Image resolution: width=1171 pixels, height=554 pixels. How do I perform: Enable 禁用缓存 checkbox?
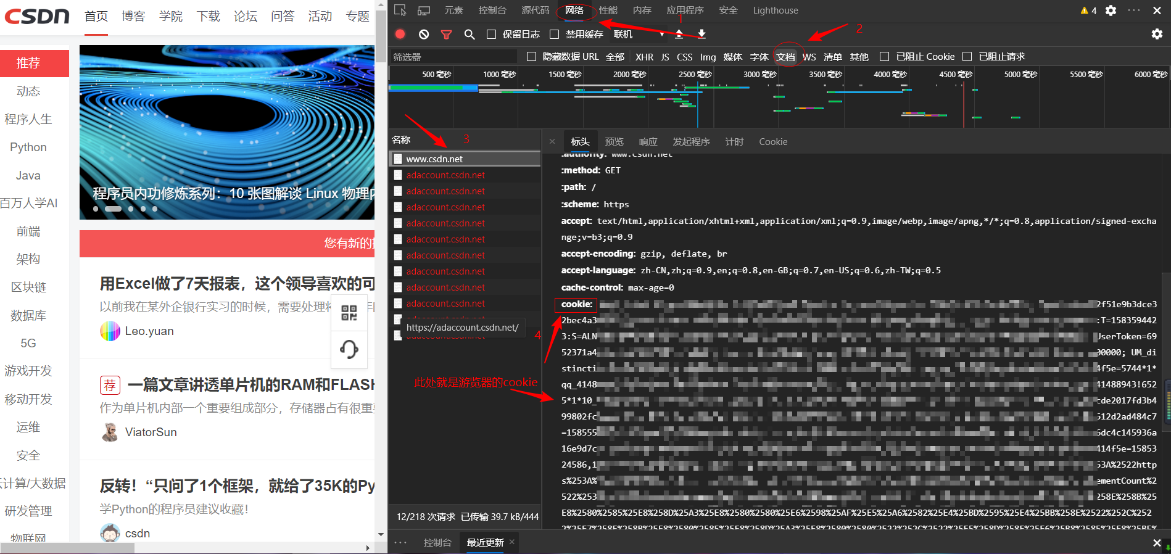pyautogui.click(x=554, y=35)
